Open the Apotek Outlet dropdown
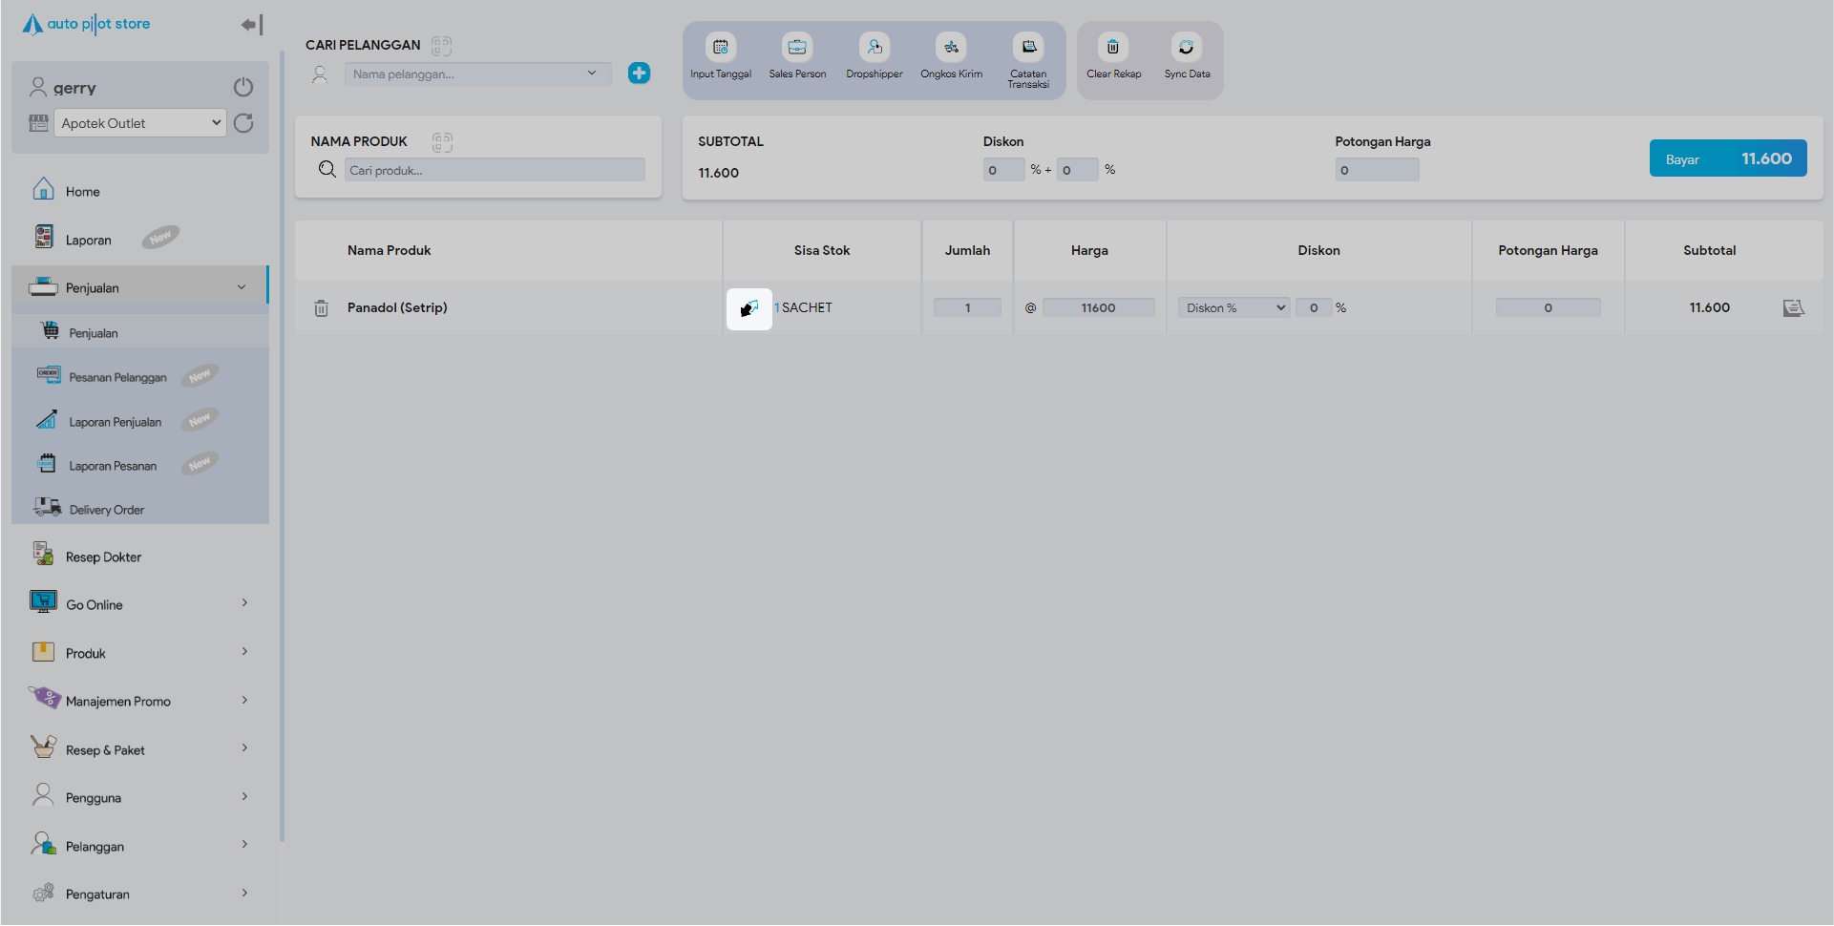This screenshot has width=1834, height=926. (140, 123)
